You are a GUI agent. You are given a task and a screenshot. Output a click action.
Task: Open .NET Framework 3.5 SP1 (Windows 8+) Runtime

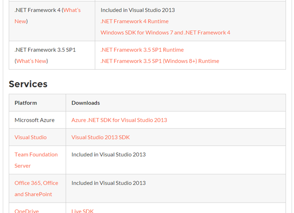pyautogui.click(x=160, y=61)
